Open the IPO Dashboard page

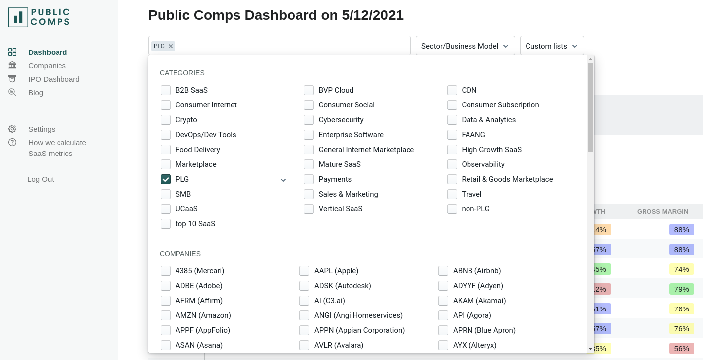(x=54, y=79)
